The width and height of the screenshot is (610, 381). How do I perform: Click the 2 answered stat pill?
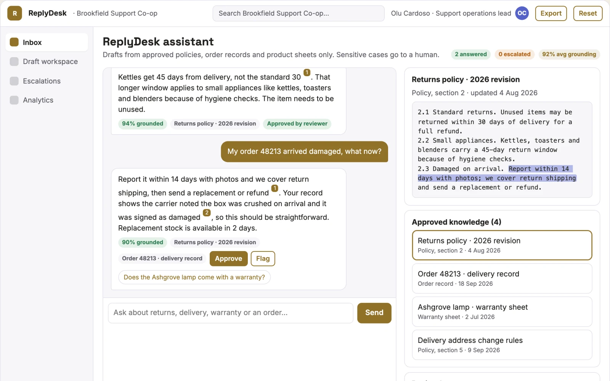(x=471, y=54)
